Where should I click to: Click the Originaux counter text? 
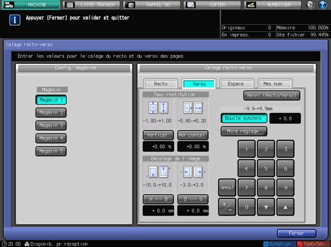point(234,27)
